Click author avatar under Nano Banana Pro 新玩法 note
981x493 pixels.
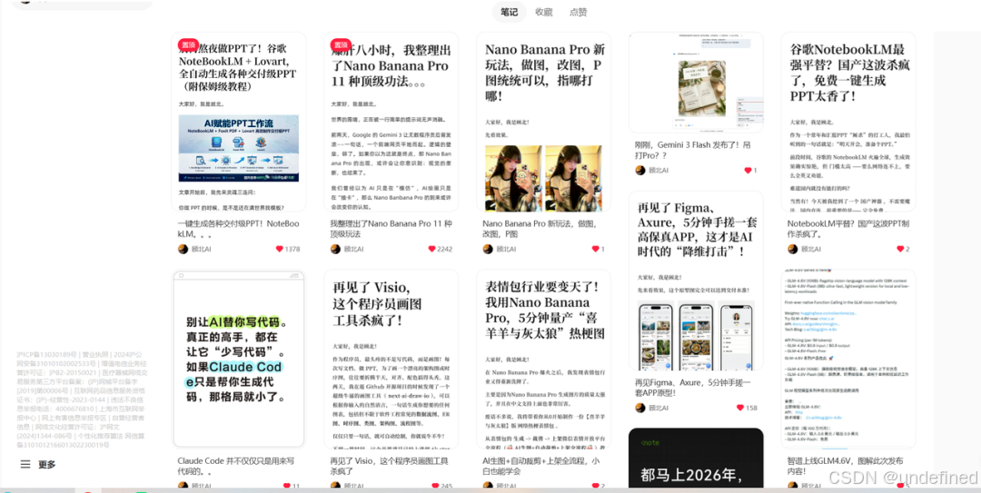488,249
